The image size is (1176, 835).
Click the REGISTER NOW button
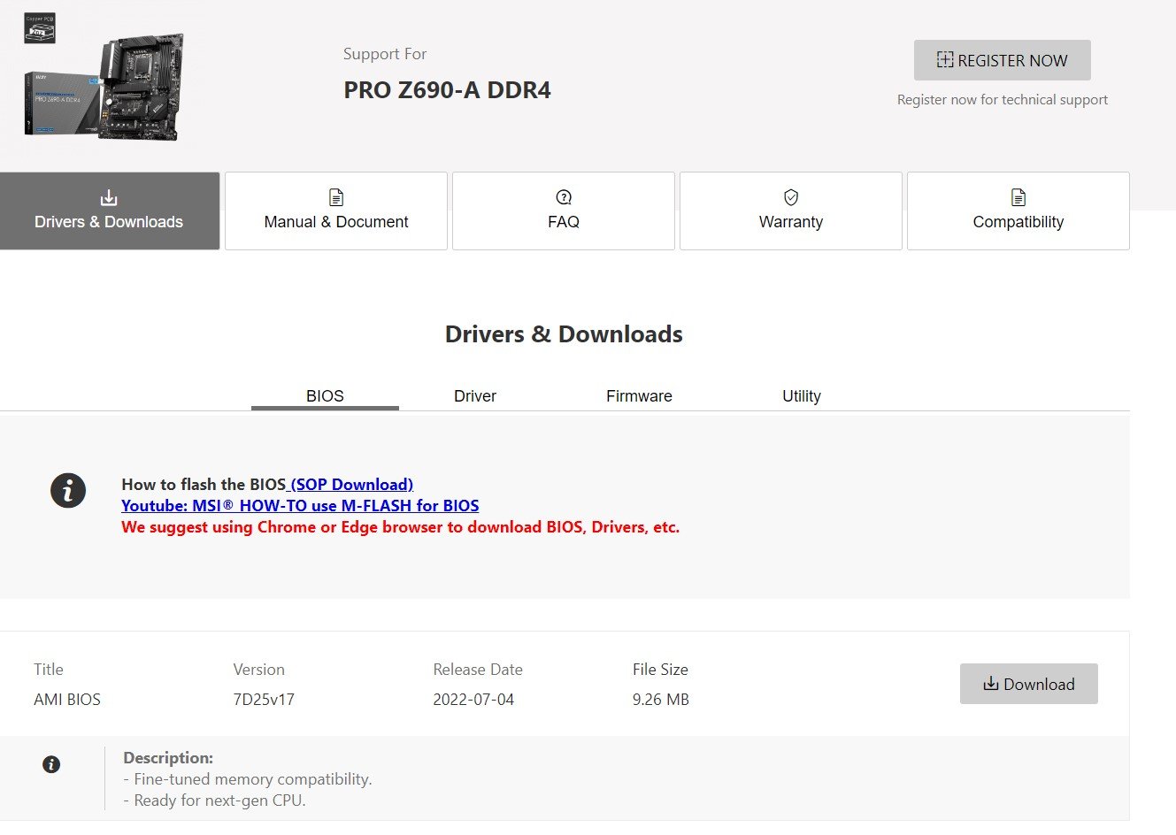(1003, 60)
